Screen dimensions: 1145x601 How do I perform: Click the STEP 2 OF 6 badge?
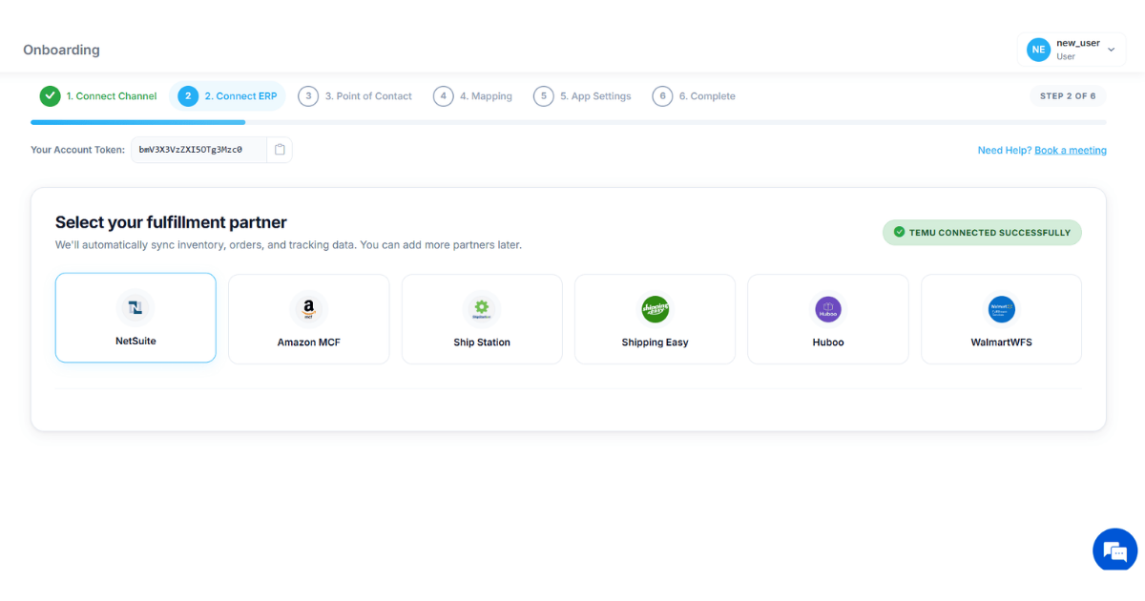pyautogui.click(x=1068, y=96)
